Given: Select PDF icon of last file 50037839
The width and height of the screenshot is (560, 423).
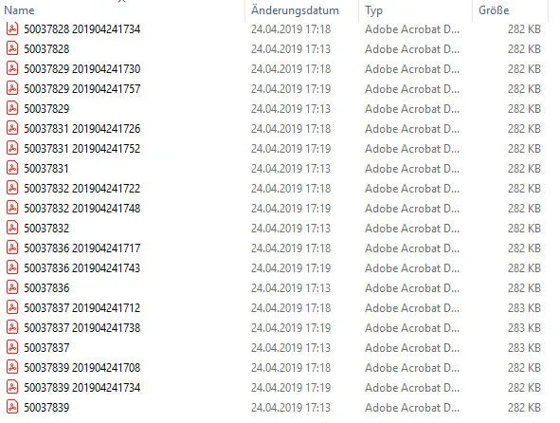Looking at the screenshot, I should [x=12, y=407].
